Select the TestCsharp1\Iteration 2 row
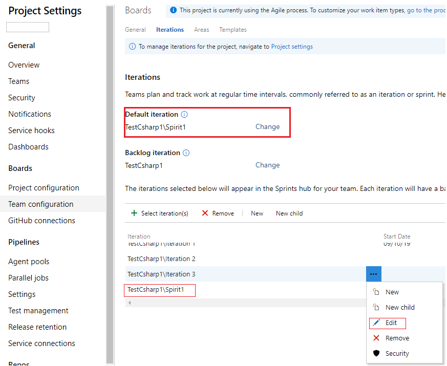Viewport: 447px width, 366px height. coord(162,259)
